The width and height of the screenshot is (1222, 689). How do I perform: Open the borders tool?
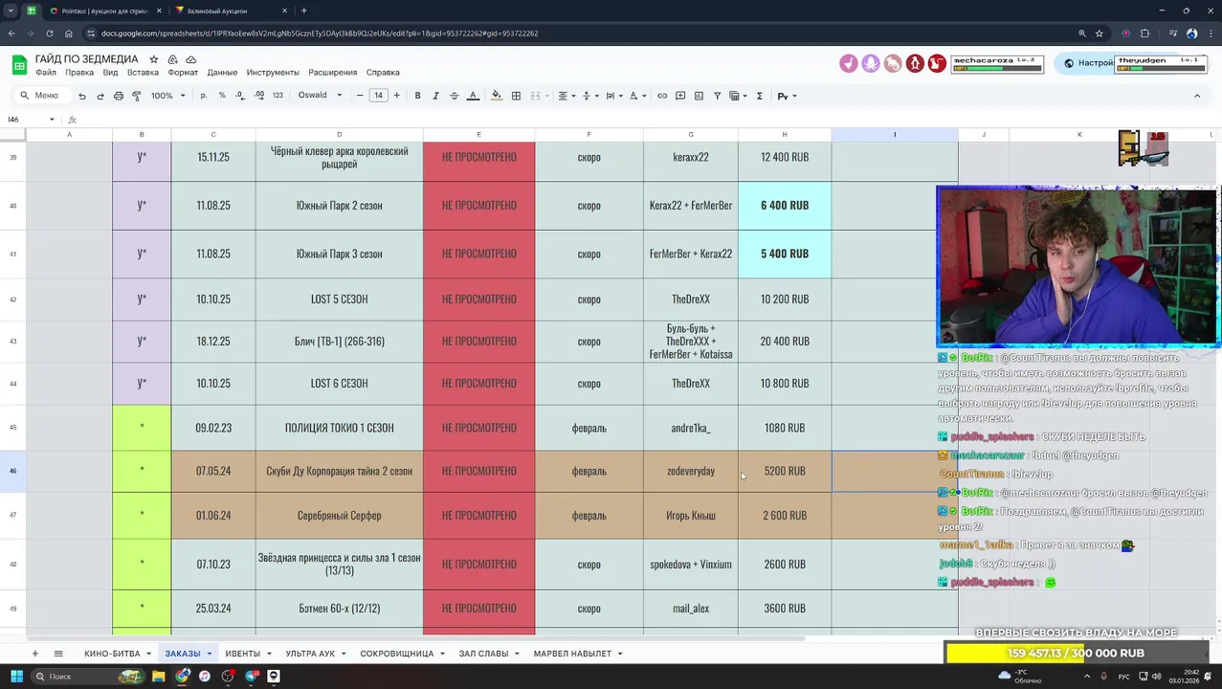click(516, 96)
